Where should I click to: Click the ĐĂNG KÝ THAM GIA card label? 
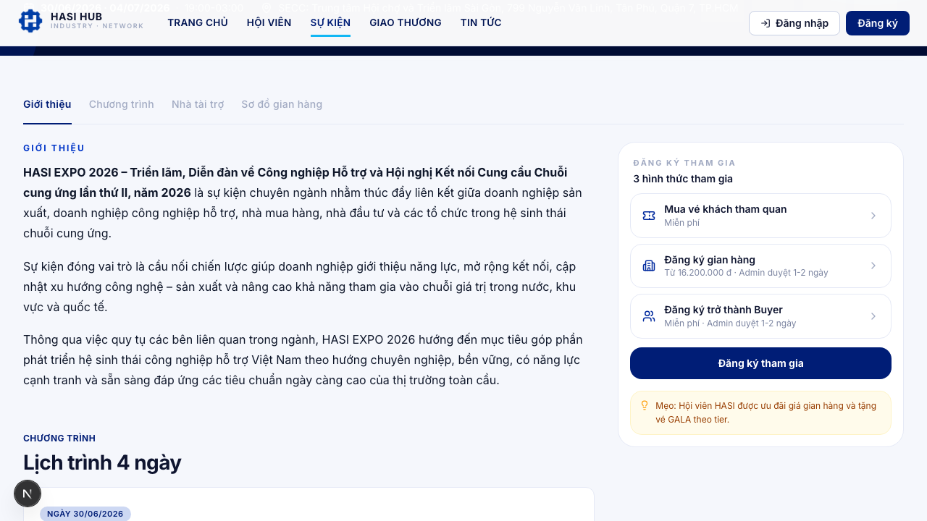[684, 163]
